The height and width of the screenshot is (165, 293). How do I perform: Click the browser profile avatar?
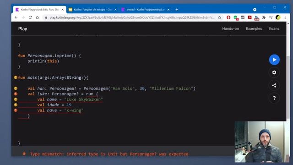[278, 17]
